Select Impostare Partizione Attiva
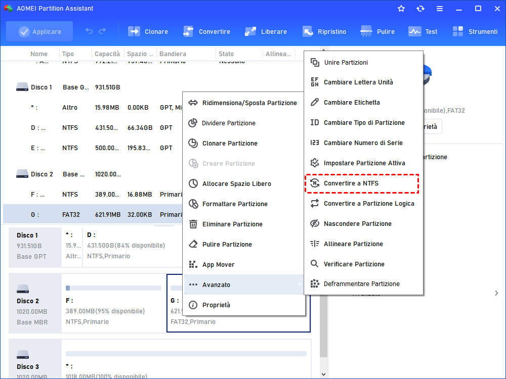This screenshot has width=506, height=379. (363, 163)
